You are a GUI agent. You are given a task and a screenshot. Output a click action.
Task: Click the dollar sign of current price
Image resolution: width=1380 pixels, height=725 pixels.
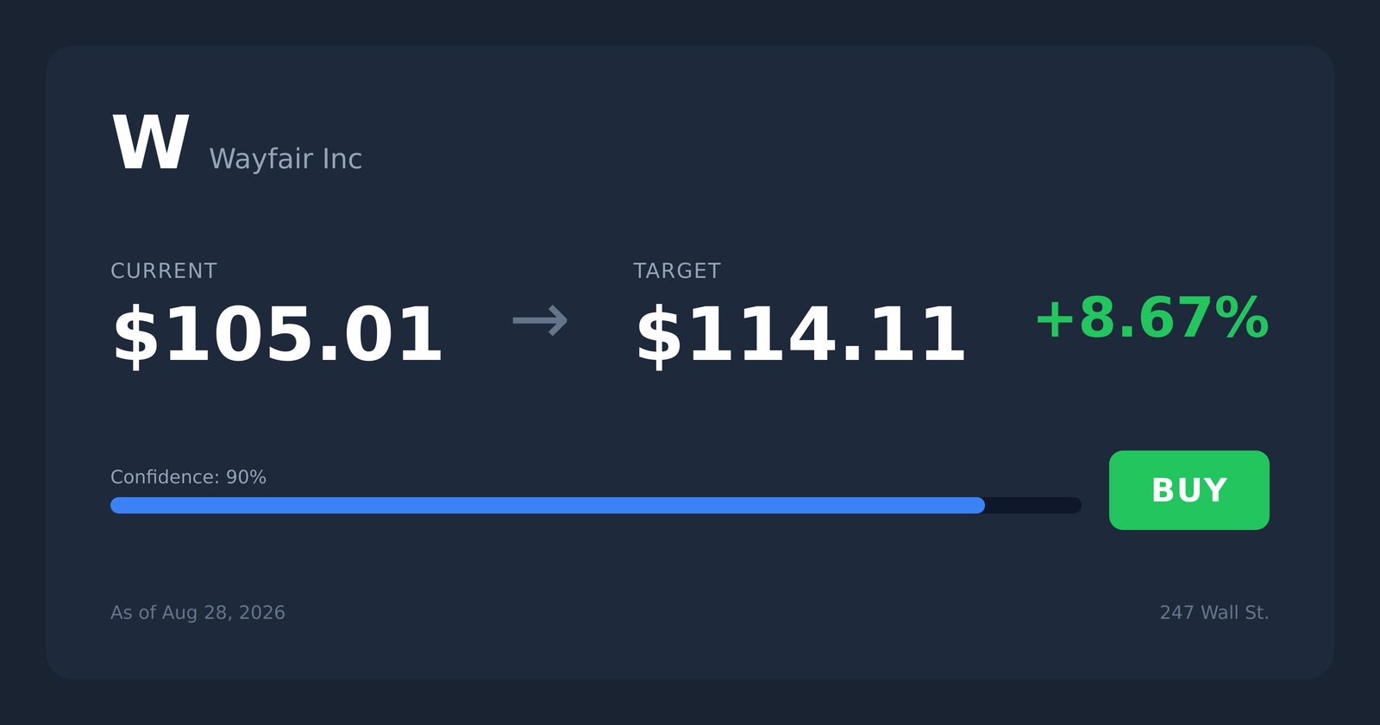(136, 335)
